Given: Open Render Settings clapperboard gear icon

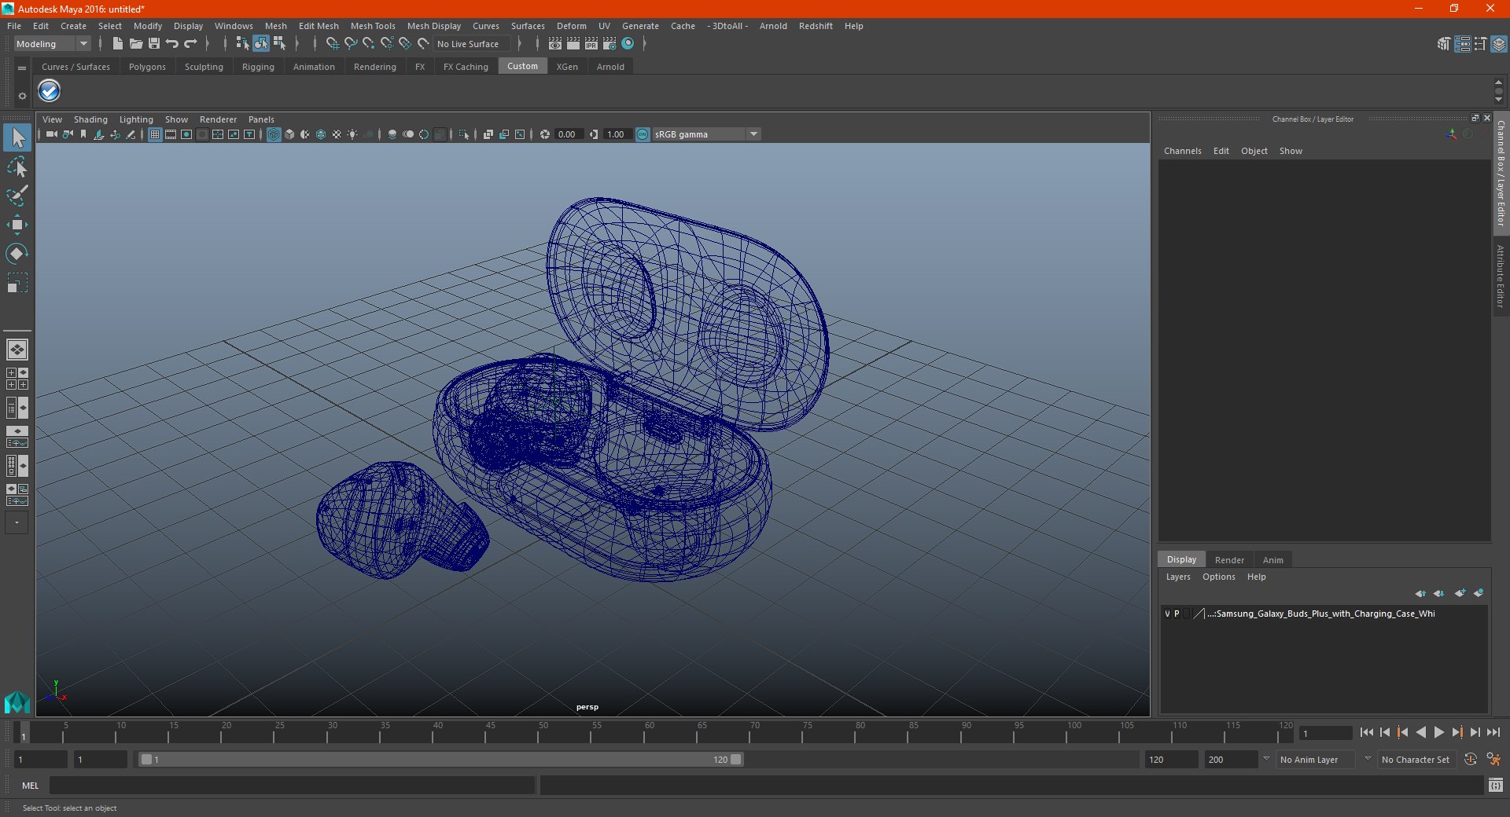Looking at the screenshot, I should 610,44.
